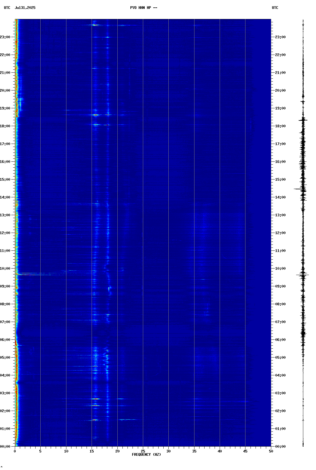
Task: Click the left axis 17:00 time label
Action: point(5,144)
